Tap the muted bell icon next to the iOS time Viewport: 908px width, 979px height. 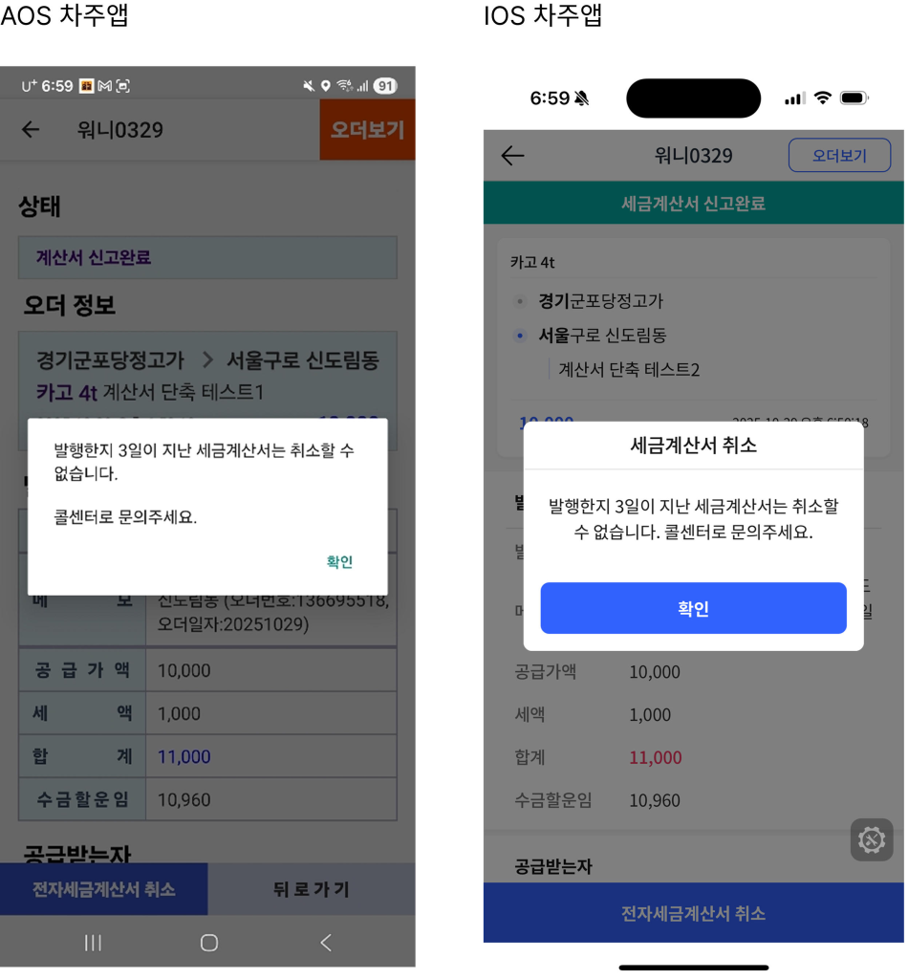[x=582, y=98]
